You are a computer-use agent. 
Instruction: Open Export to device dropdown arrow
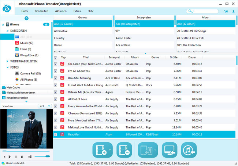[155, 150]
